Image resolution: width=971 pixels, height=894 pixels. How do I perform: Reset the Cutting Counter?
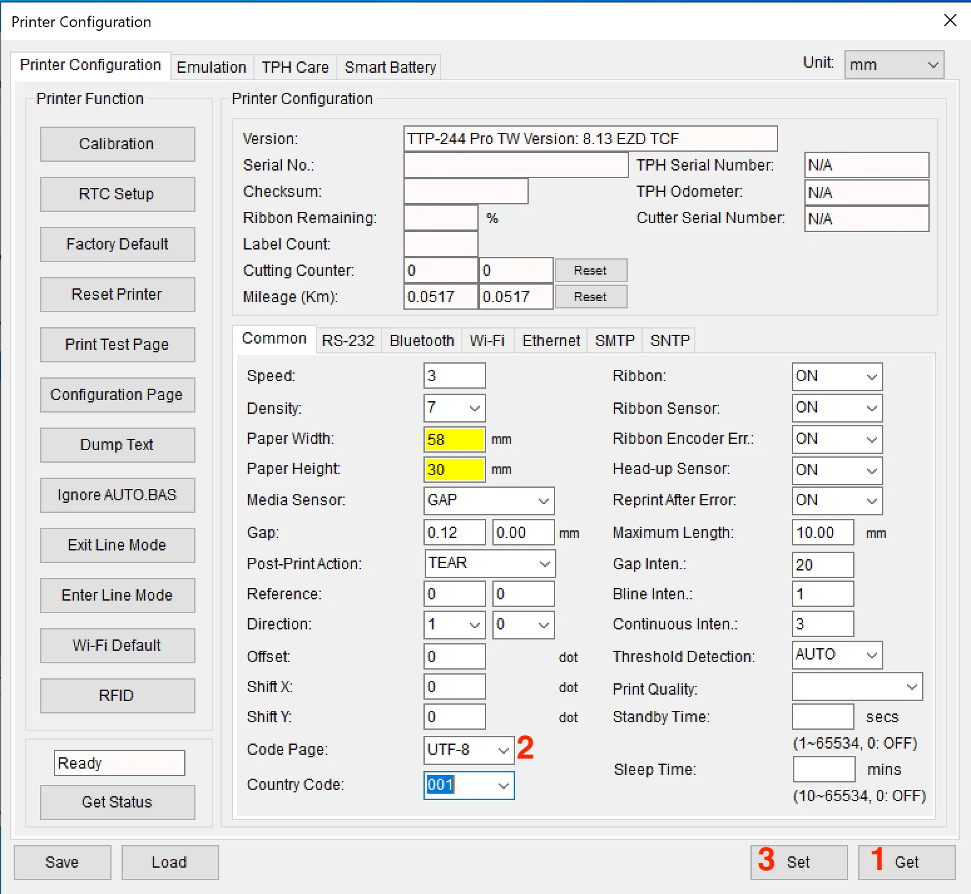[x=590, y=270]
